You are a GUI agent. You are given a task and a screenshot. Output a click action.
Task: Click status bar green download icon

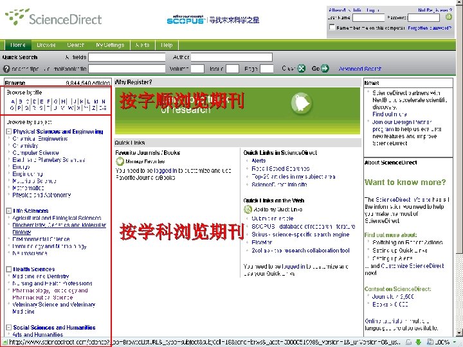418,342
